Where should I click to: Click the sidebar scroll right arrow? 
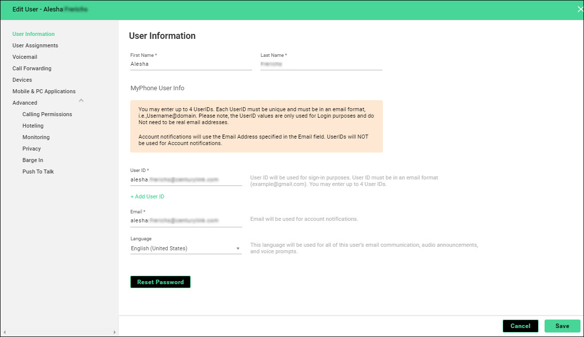[114, 332]
